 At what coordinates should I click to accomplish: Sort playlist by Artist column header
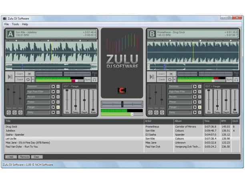159,121
